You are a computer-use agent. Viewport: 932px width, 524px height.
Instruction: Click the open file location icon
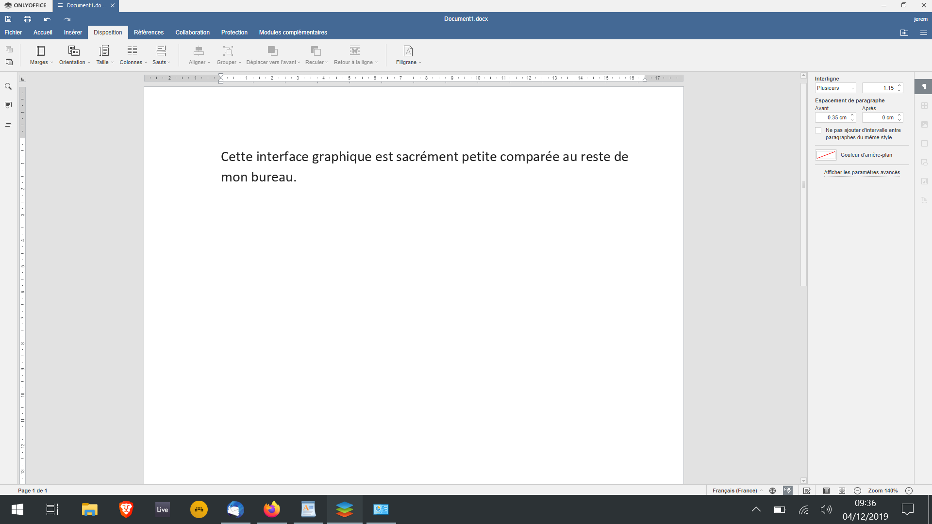[904, 33]
